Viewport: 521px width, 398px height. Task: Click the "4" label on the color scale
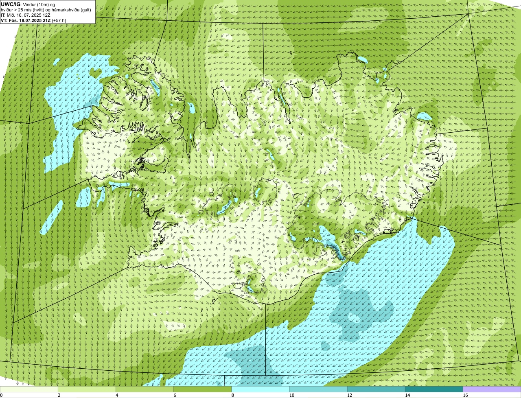click(x=117, y=395)
